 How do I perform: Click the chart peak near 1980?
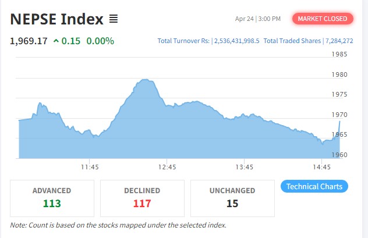pyautogui.click(x=146, y=80)
